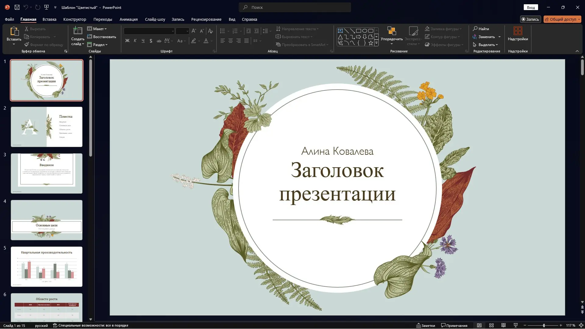Click the Paste clipboard icon
The height and width of the screenshot is (329, 585).
pos(14,31)
